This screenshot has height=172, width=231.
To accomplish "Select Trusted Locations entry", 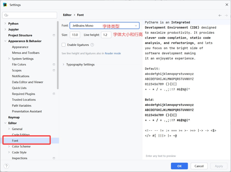I will (24, 100).
